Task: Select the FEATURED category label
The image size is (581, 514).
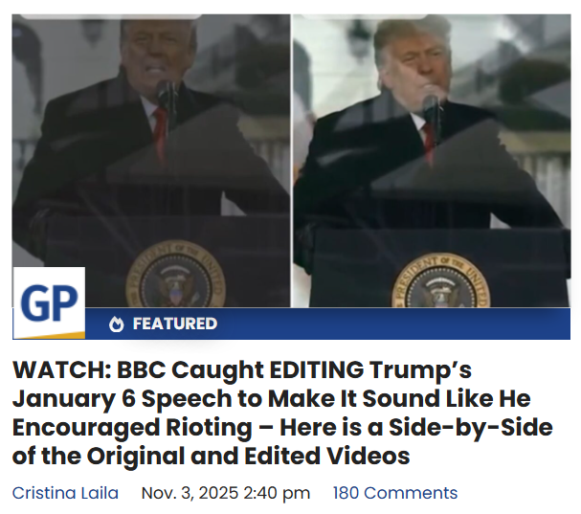Action: (175, 324)
